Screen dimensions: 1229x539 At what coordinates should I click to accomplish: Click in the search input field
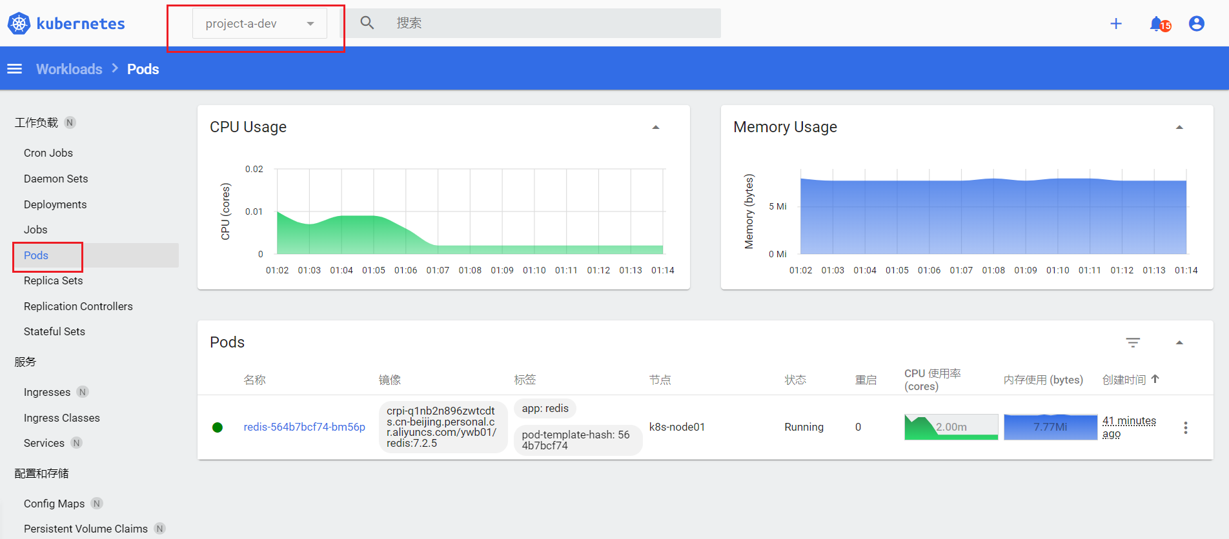click(549, 23)
